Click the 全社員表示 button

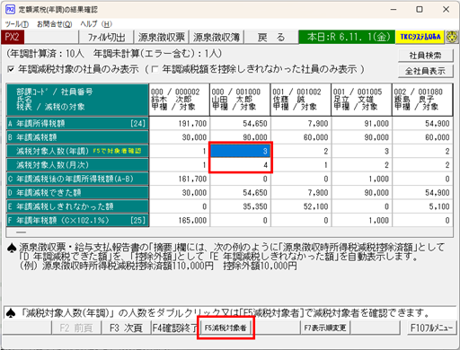(425, 71)
